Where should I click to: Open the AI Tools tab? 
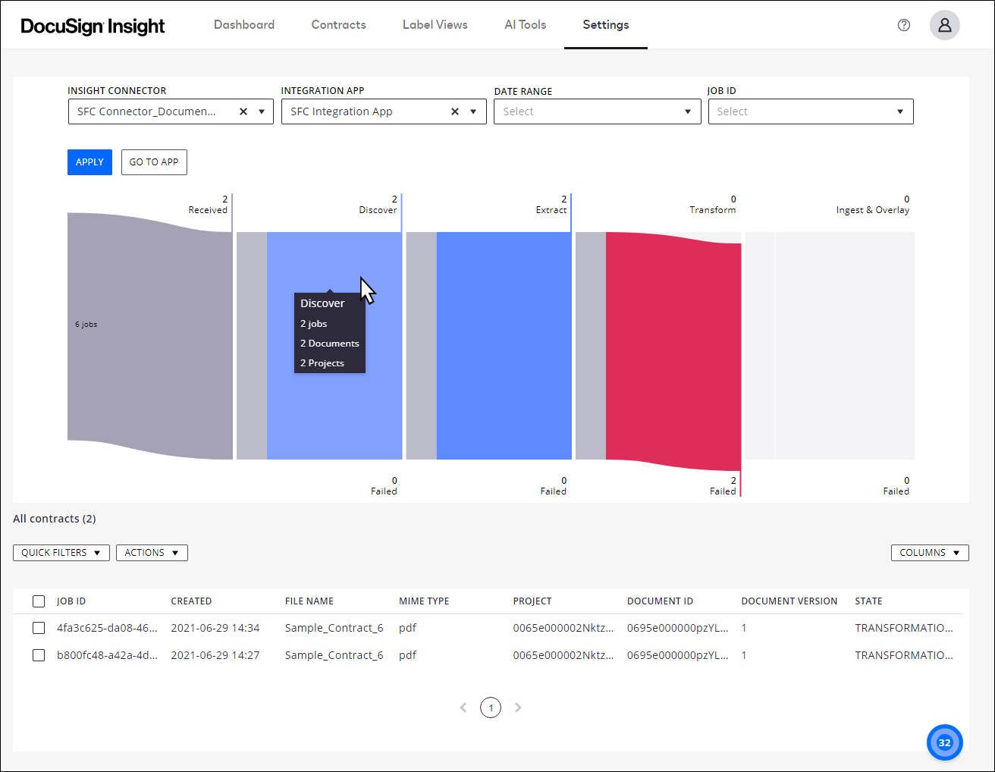526,25
